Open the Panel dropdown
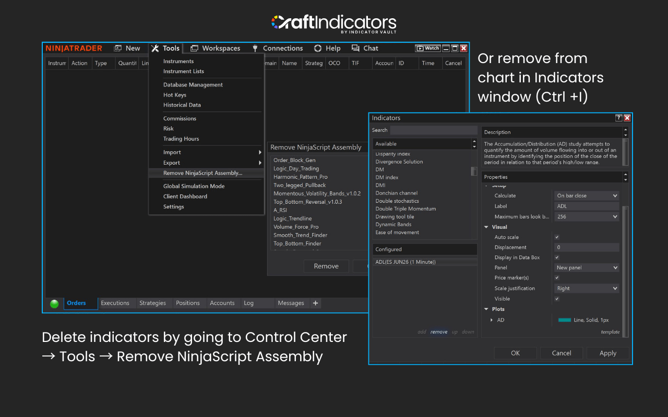668x417 pixels. pyautogui.click(x=587, y=267)
